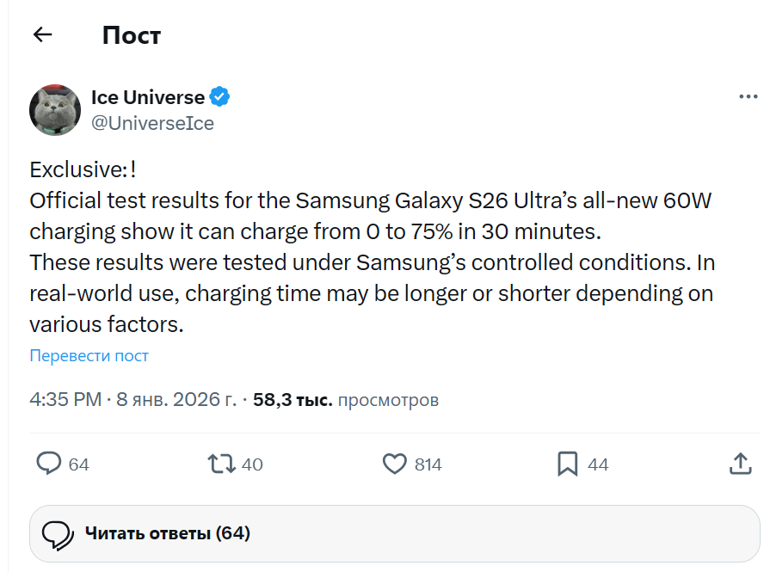Screen dimensions: 764x572
Task: Open the Ice Universe display name
Action: [148, 97]
